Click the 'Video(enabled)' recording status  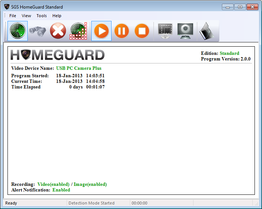point(53,184)
